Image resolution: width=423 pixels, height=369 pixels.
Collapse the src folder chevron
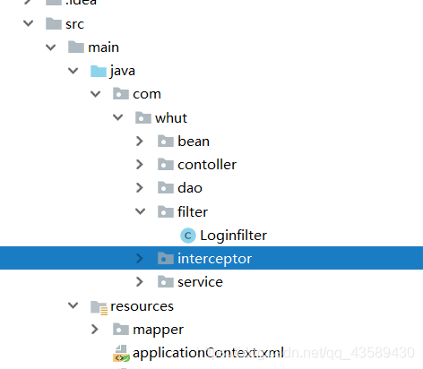[x=29, y=23]
